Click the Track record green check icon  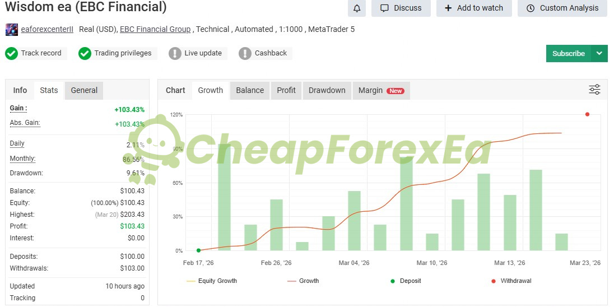[x=12, y=53]
